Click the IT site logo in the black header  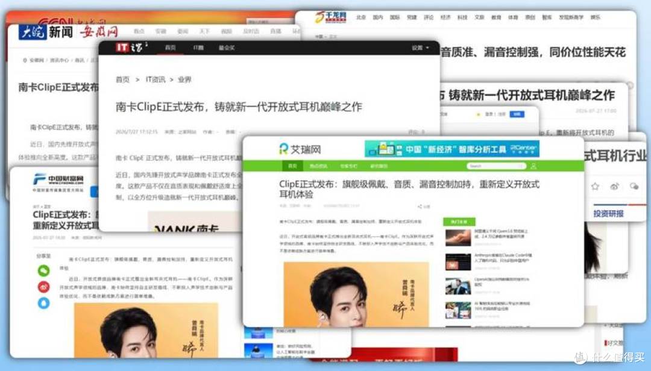pyautogui.click(x=131, y=48)
